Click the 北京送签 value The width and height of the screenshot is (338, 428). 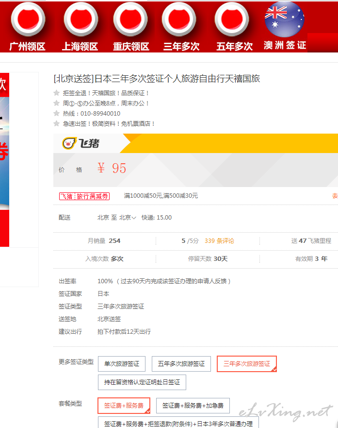pos(109,319)
